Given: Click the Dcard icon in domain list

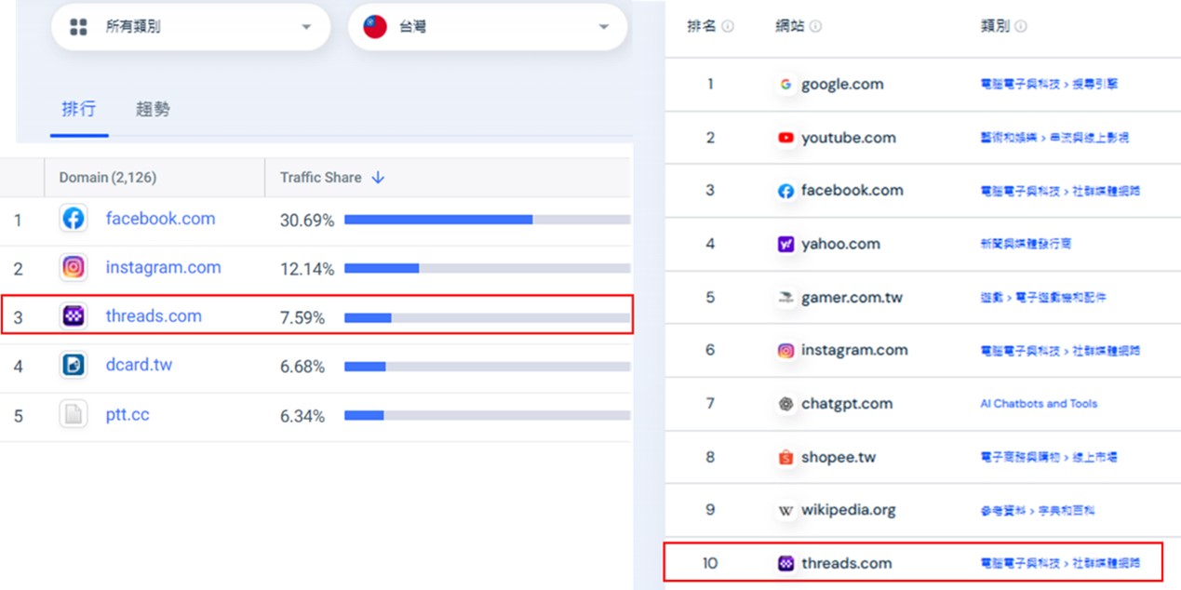Looking at the screenshot, I should tap(74, 365).
